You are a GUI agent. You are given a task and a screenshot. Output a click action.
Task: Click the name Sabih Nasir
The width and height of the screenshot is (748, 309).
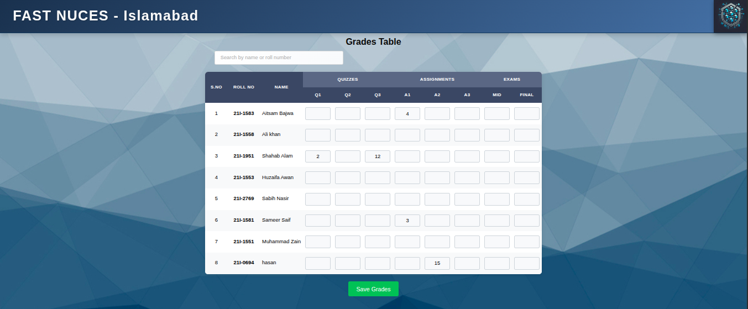275,198
